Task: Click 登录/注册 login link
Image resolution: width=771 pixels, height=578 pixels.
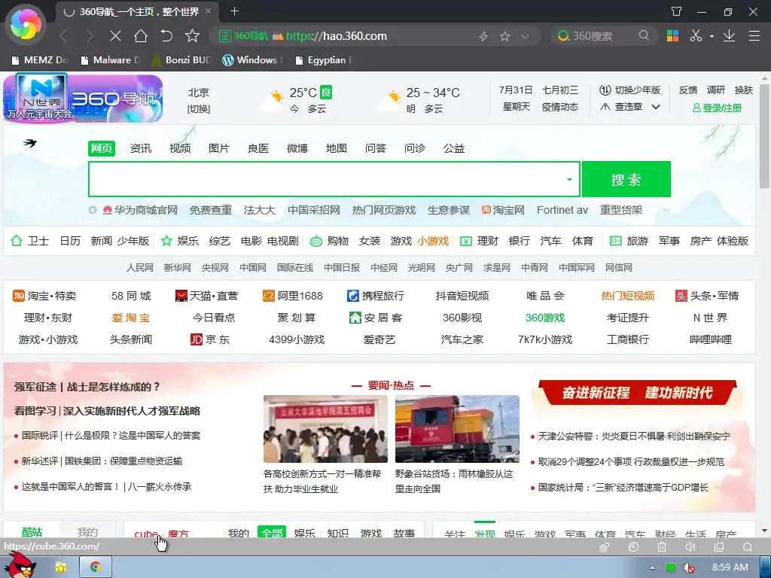Action: pyautogui.click(x=717, y=108)
